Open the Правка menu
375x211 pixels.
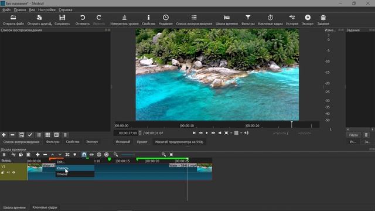19,10
